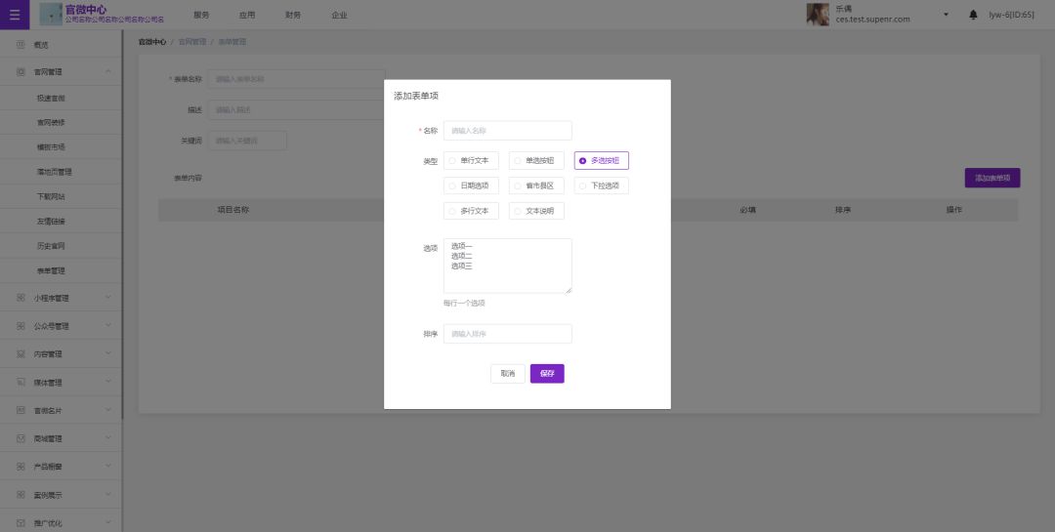Open the 财务 top menu
Viewport: 1055px width, 532px height.
click(293, 15)
